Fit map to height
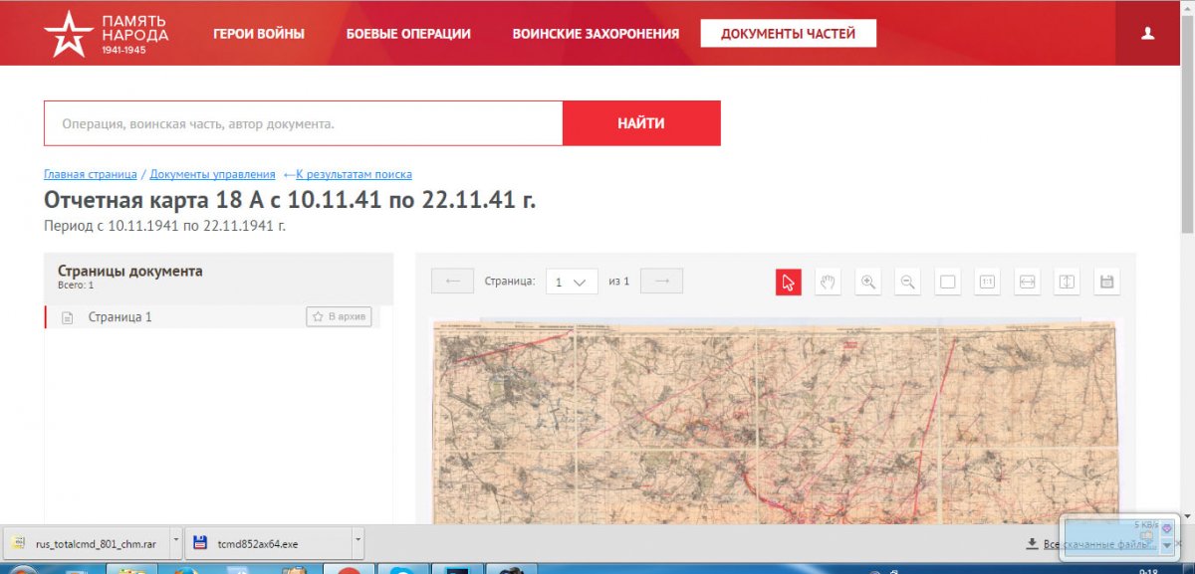Screen dimensions: 1195x574 coord(1067,283)
